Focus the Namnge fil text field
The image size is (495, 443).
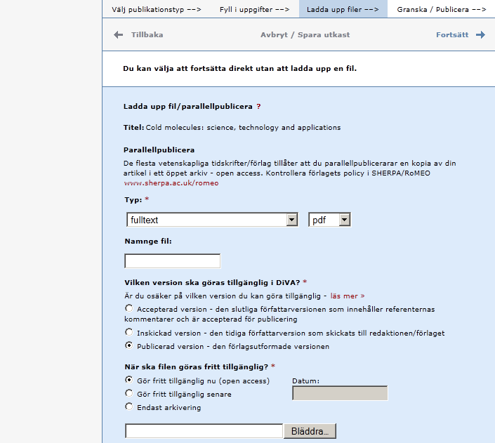172,261
